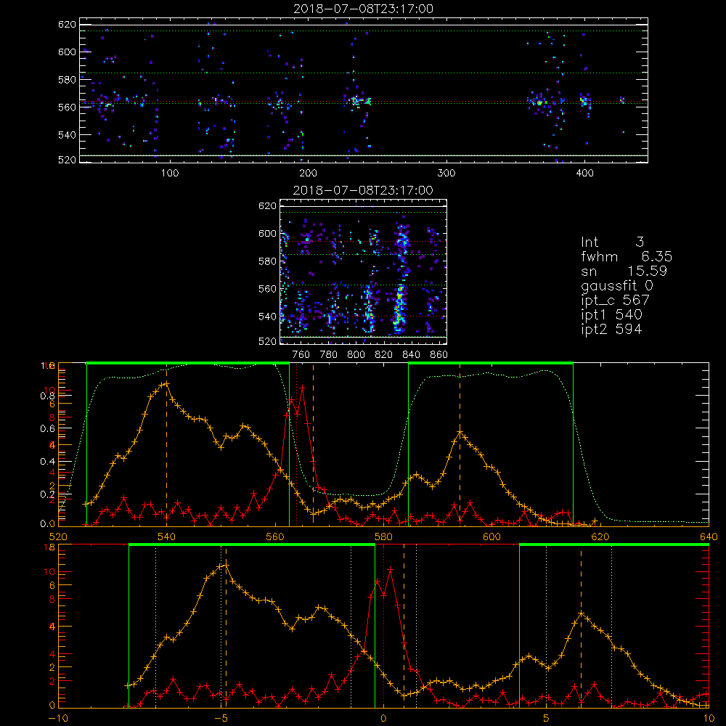Click x-axis label '760' on the middle image
This screenshot has height=726, width=726.
point(301,355)
